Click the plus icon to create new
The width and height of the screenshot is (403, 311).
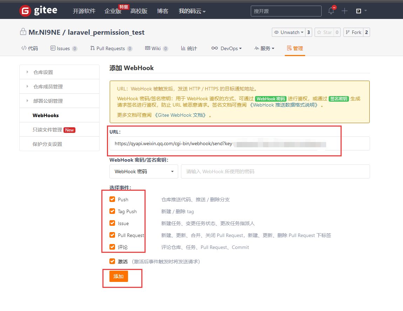click(344, 11)
